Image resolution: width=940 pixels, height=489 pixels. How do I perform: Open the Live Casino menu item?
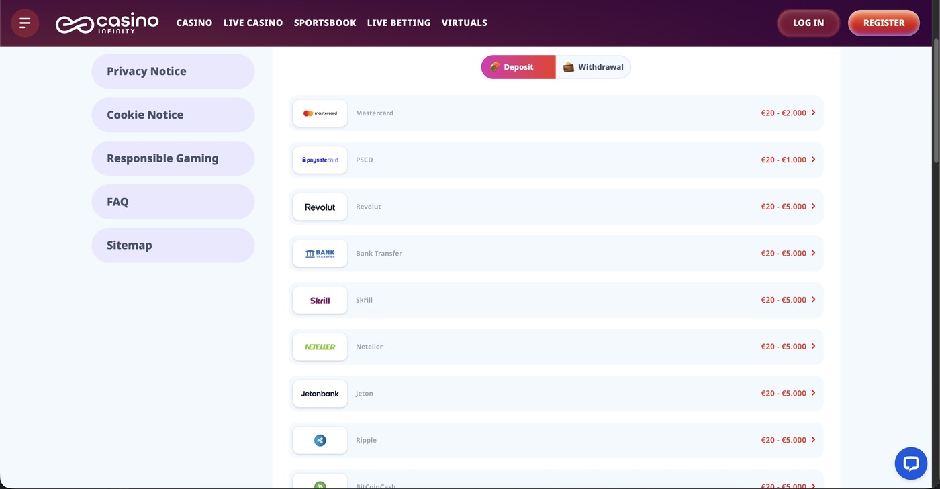(253, 23)
